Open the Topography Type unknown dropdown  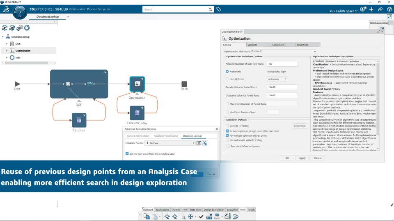(277, 79)
